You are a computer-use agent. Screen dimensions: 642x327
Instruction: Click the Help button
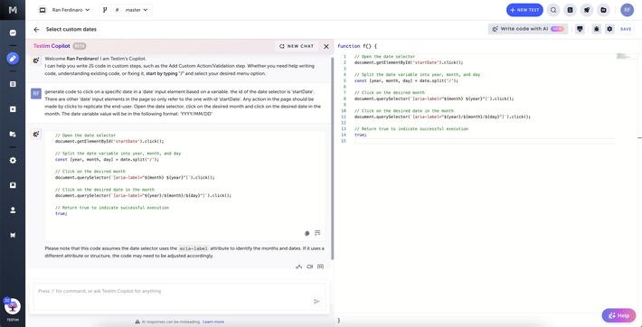coord(618,315)
